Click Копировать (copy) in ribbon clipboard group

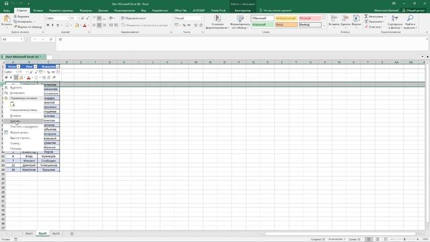[x=23, y=22]
